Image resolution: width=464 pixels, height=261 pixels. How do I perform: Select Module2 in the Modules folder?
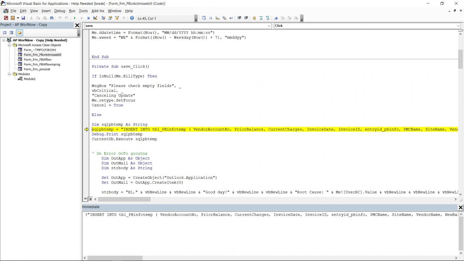tap(29, 79)
